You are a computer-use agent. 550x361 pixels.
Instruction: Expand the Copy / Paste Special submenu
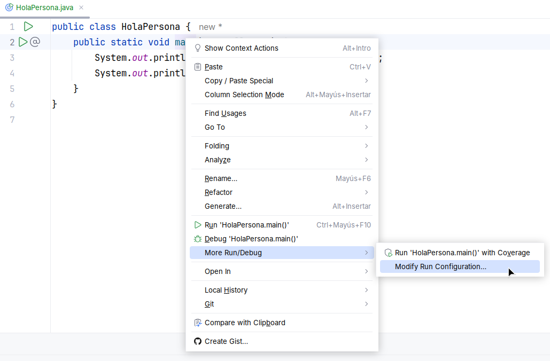[366, 81]
